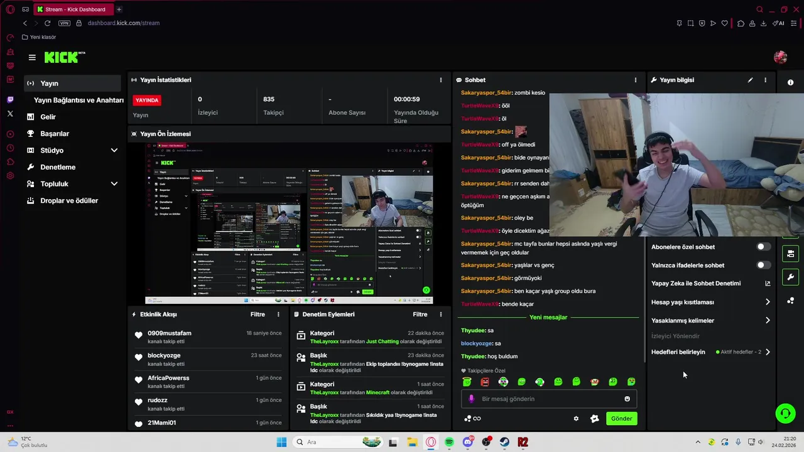
Task: Open the channel points icon in the right sidebar
Action: pyautogui.click(x=790, y=301)
